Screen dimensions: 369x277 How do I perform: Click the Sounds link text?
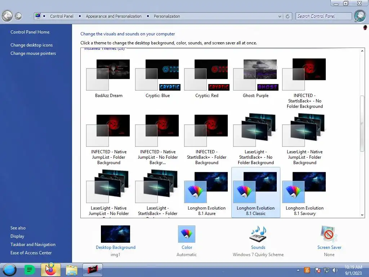tap(258, 247)
